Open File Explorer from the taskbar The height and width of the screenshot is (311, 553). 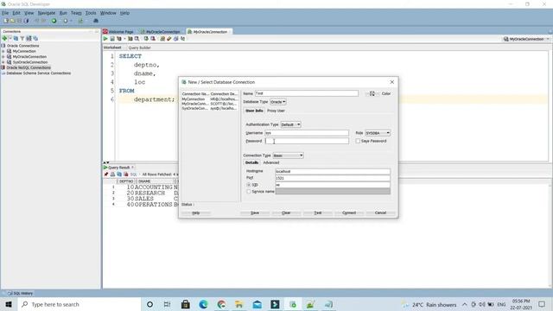239,304
